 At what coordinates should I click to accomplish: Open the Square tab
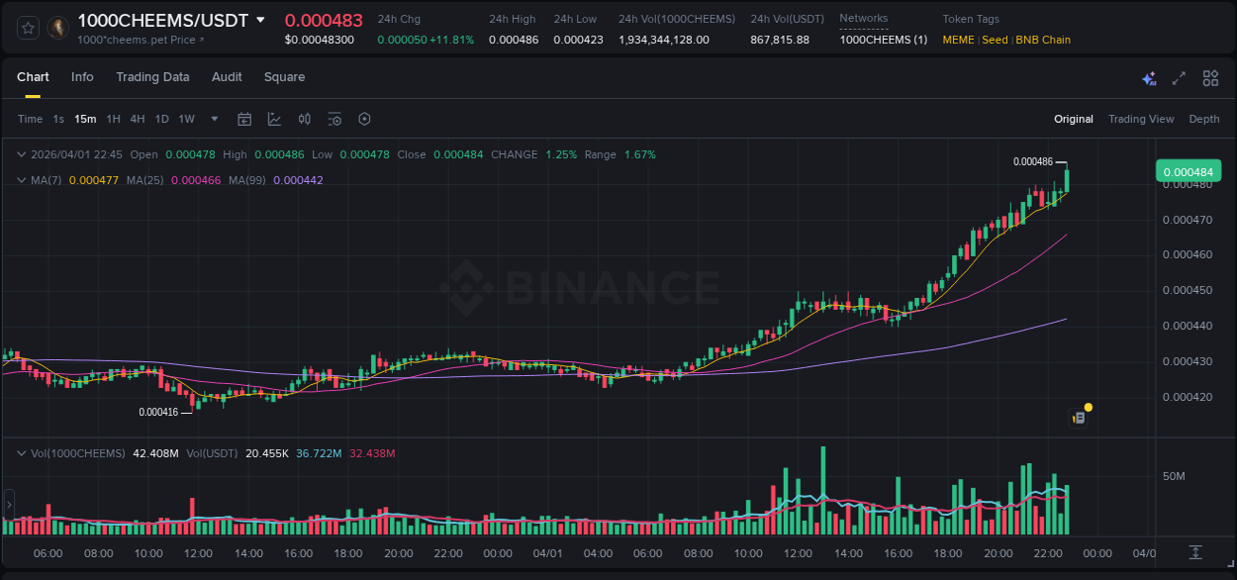pyautogui.click(x=284, y=77)
